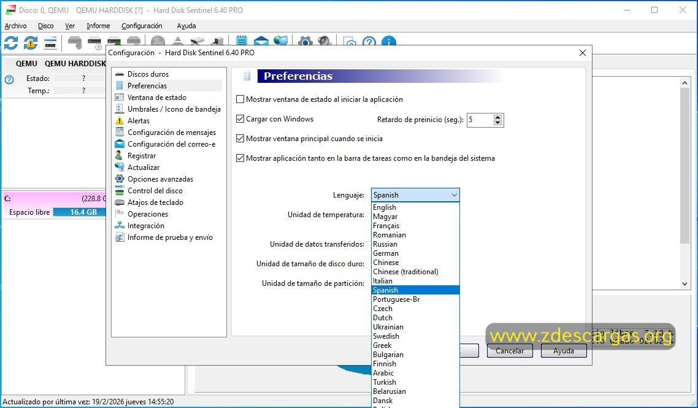Click the disk with clock toolbar icon

click(x=95, y=43)
